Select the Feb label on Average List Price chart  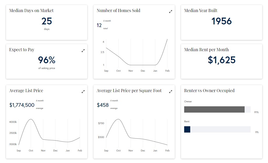(x=80, y=150)
